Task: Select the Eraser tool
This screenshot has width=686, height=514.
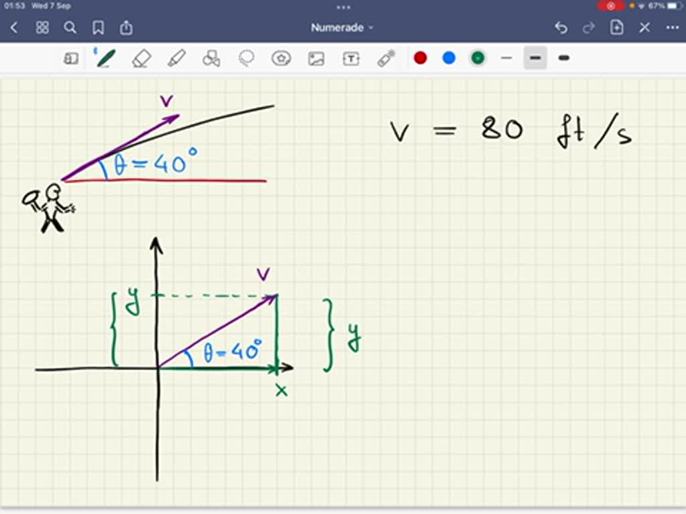Action: pyautogui.click(x=142, y=58)
